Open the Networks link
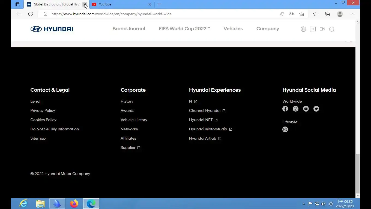The image size is (371, 209). click(x=129, y=129)
